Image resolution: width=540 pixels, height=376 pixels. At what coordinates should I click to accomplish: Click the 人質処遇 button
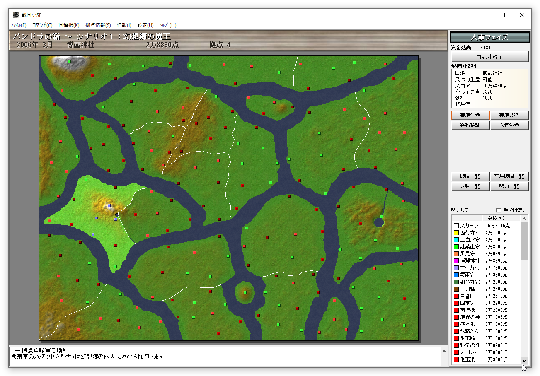click(509, 125)
